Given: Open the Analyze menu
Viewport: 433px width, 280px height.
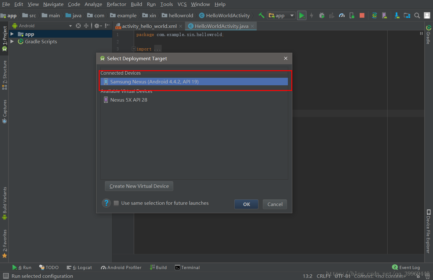Looking at the screenshot, I should 93,4.
